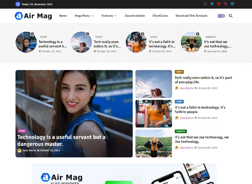
Task: Click the purple STORY tag on featured image
Action: coord(22,131)
